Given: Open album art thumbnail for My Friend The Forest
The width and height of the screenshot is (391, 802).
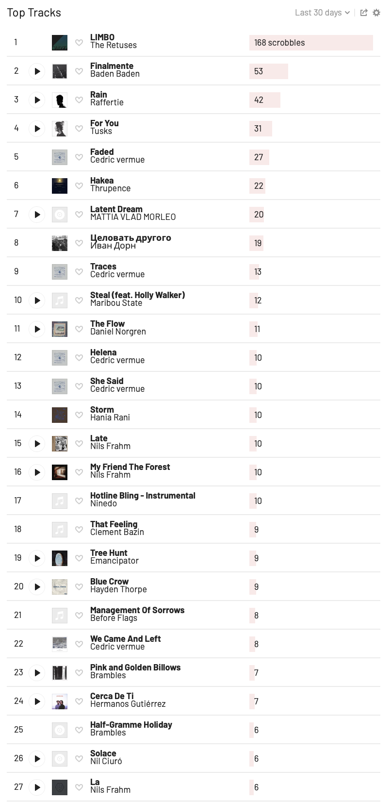Looking at the screenshot, I should pyautogui.click(x=60, y=472).
